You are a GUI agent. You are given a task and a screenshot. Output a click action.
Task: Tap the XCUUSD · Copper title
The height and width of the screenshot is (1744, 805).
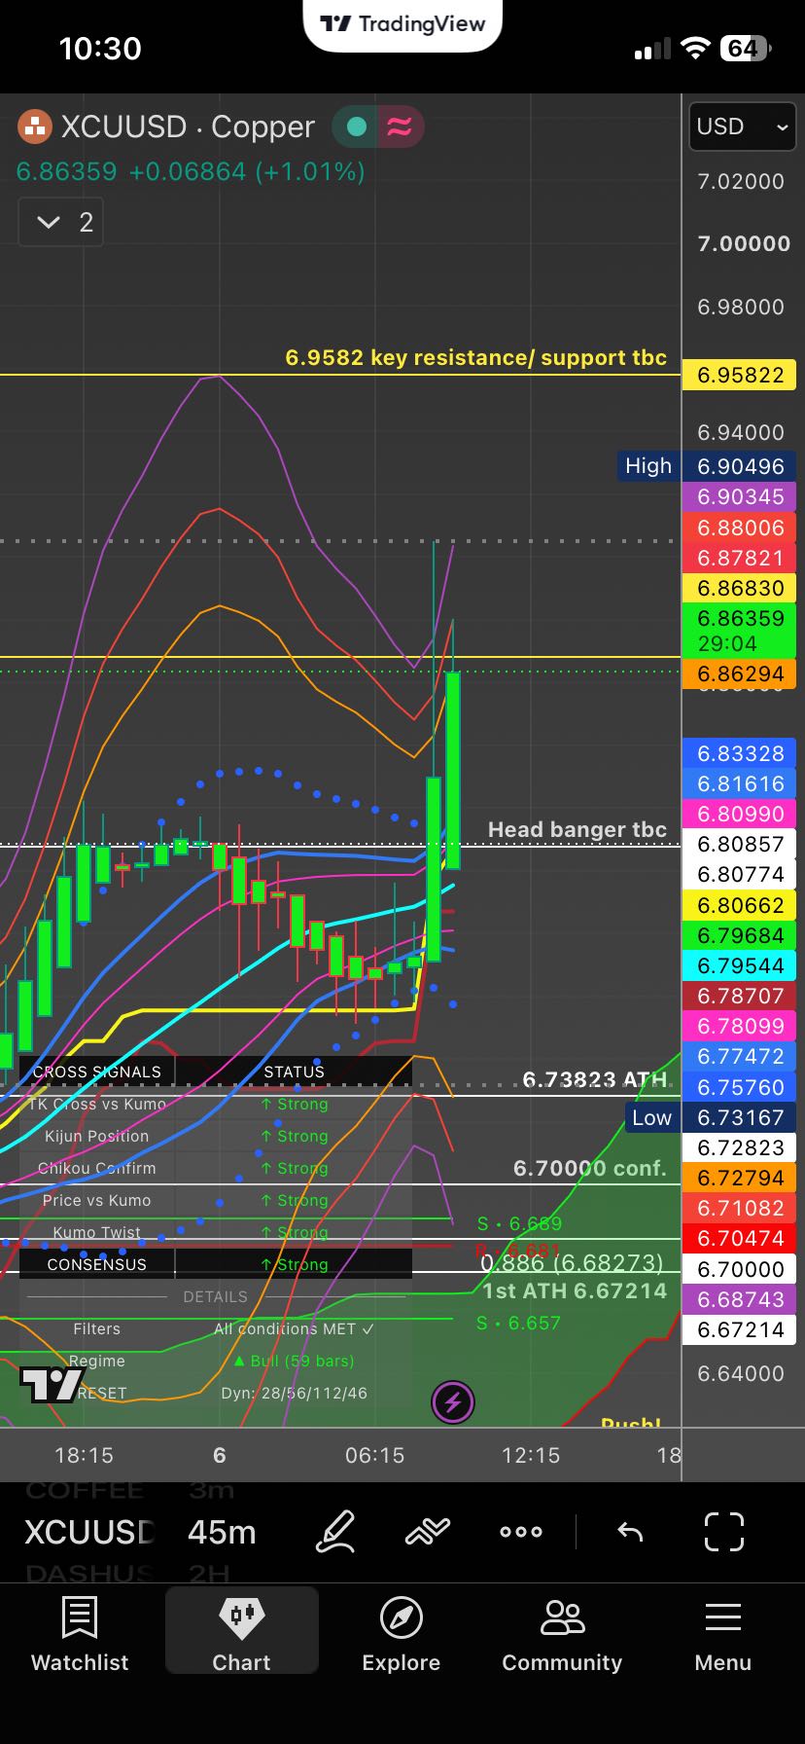[188, 127]
